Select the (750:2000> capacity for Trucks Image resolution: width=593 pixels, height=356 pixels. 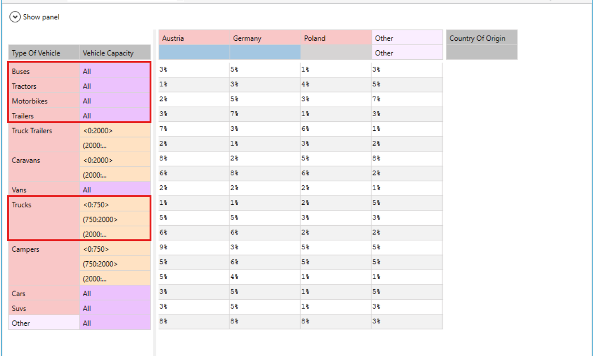[115, 219]
